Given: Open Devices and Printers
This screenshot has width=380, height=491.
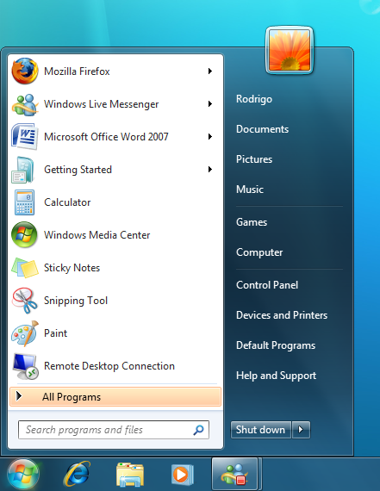Looking at the screenshot, I should point(282,315).
